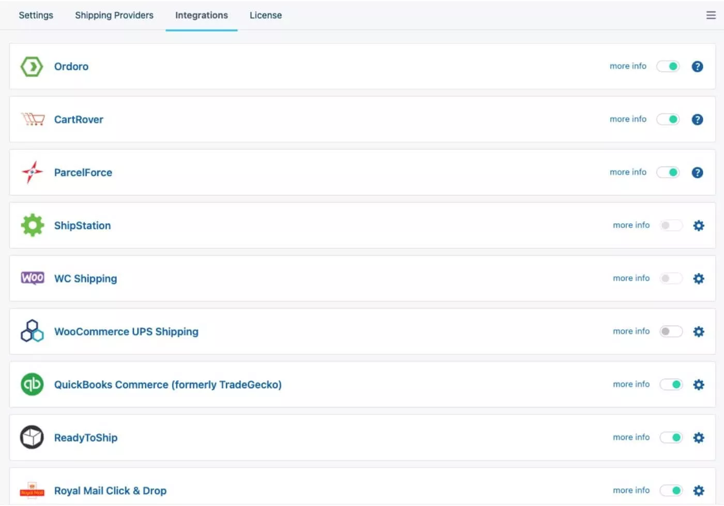This screenshot has height=506, width=724.
Task: Click more info for QuickBooks Commerce
Action: (631, 384)
